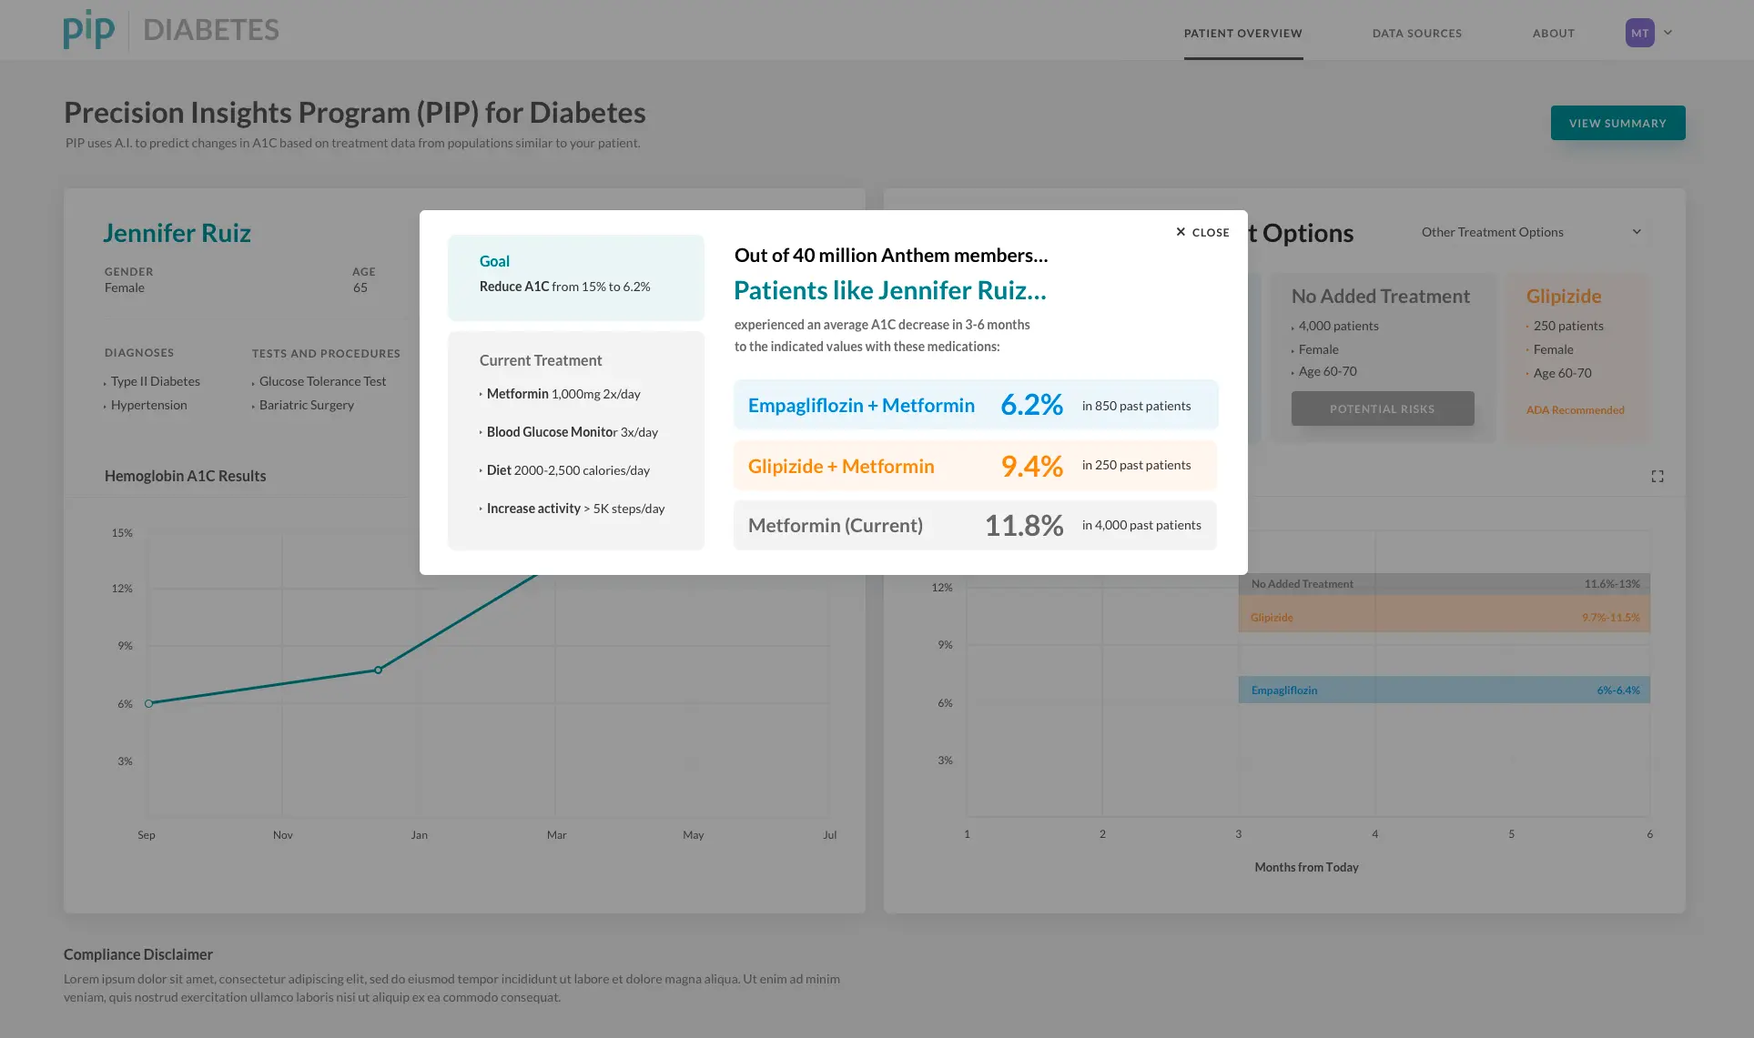Image resolution: width=1754 pixels, height=1038 pixels.
Task: Click the Other Treatment Options chevron arrow
Action: tap(1637, 232)
